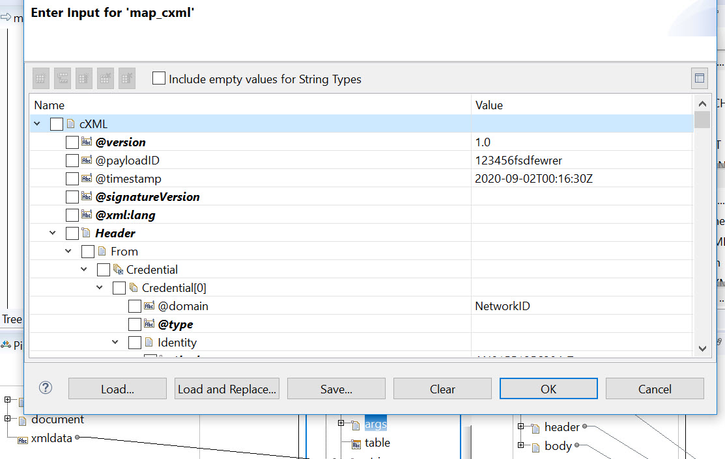Collapse the Credential[0] node
Image resolution: width=725 pixels, height=459 pixels.
tap(100, 288)
